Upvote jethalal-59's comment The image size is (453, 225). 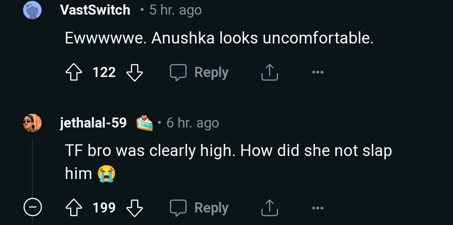click(74, 208)
